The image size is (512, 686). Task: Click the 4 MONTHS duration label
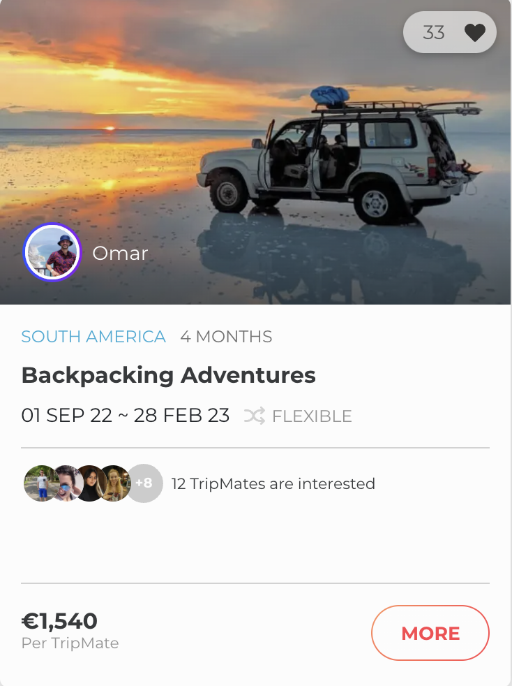click(226, 337)
